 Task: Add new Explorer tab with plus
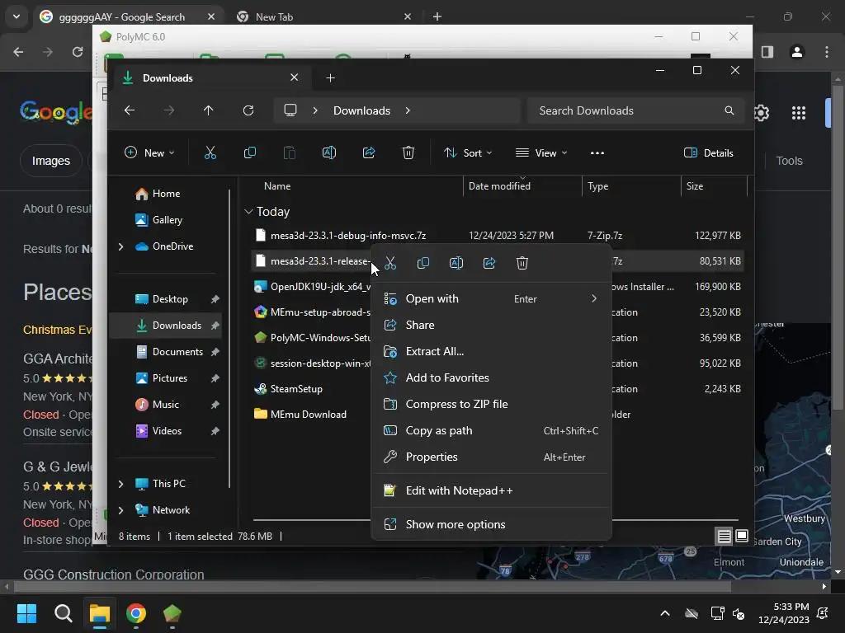[330, 78]
